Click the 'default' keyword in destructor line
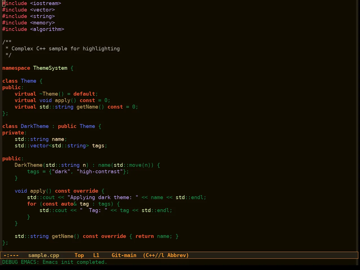 coord(84,94)
